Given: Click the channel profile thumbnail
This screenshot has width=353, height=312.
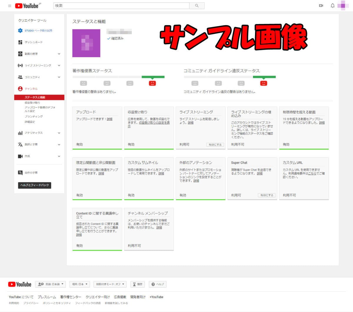Looking at the screenshot, I should click(86, 43).
